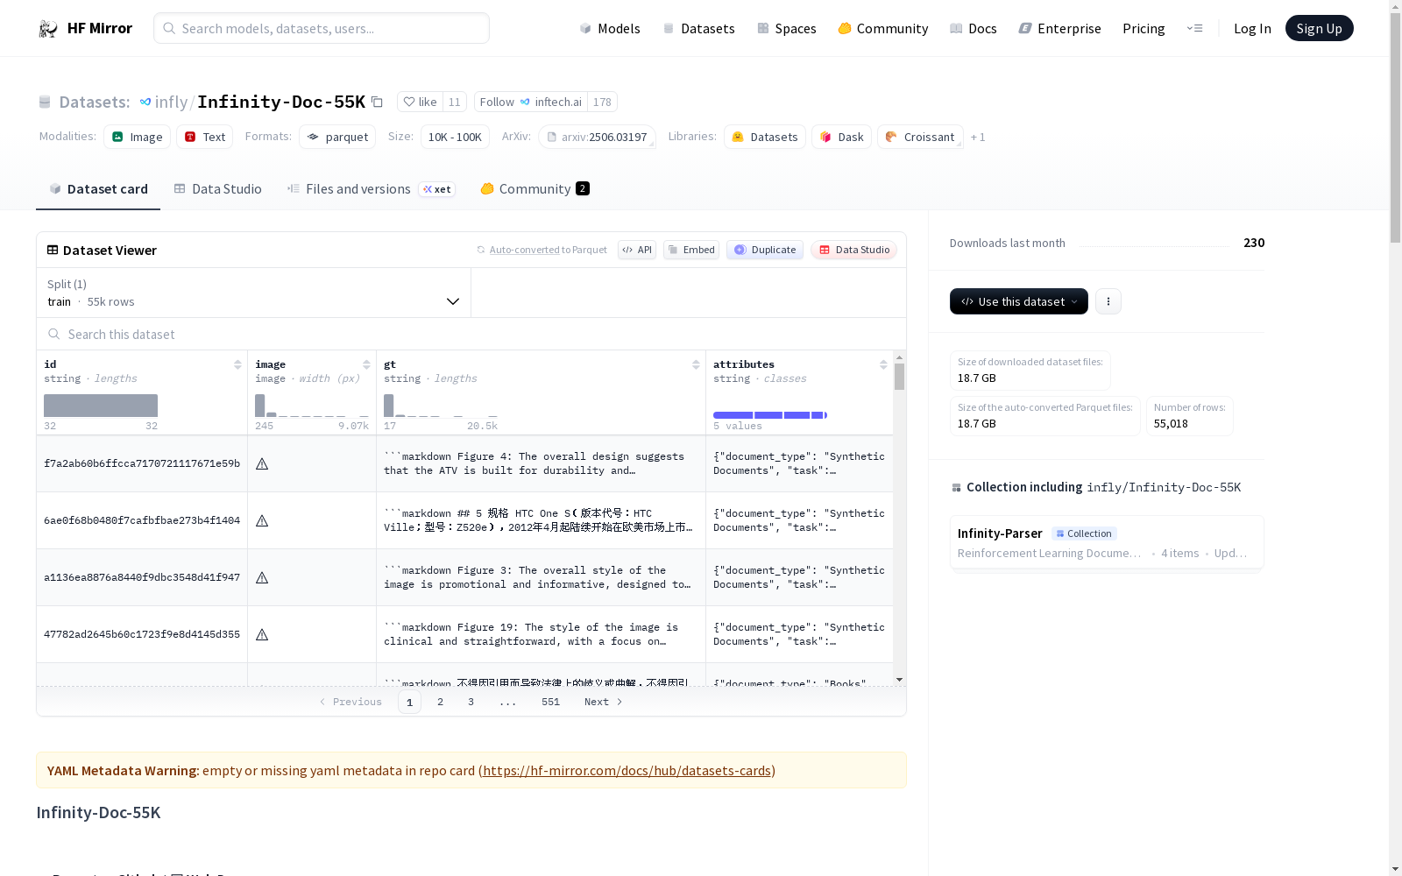This screenshot has height=876, width=1402.
Task: Click the Text modality tag
Action: coord(205,137)
